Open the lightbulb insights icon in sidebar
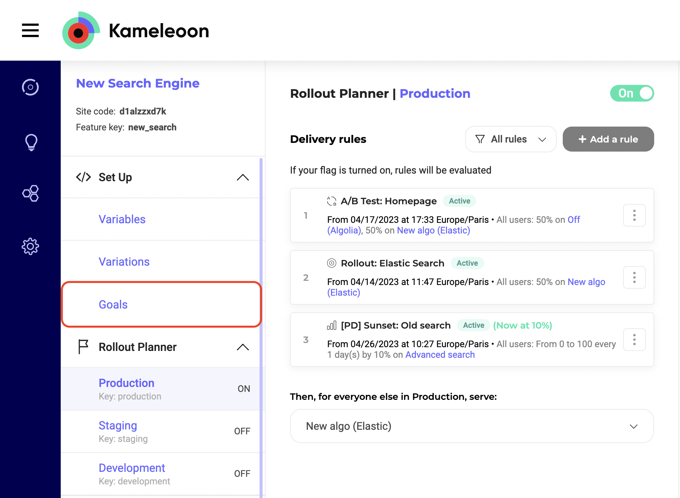 [31, 143]
